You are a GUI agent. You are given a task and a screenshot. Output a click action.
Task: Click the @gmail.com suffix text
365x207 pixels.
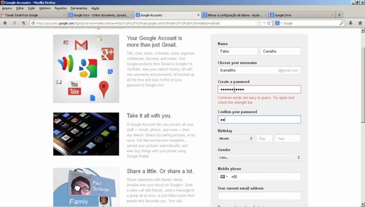coord(288,70)
